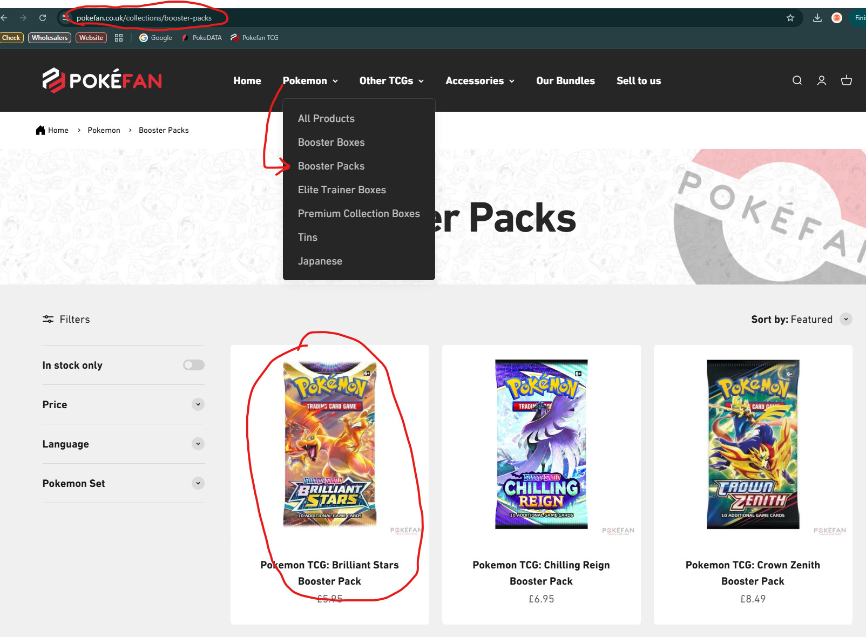Select Booster Packs from dropdown
The height and width of the screenshot is (637, 866).
point(331,166)
